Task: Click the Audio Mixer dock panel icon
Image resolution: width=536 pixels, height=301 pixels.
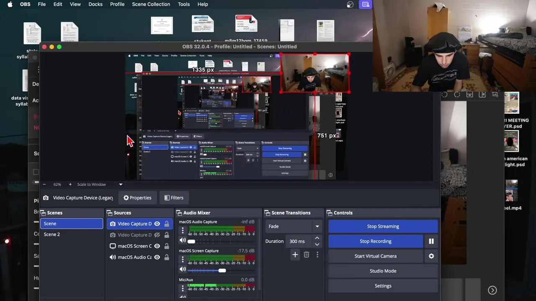Action: coord(179,213)
